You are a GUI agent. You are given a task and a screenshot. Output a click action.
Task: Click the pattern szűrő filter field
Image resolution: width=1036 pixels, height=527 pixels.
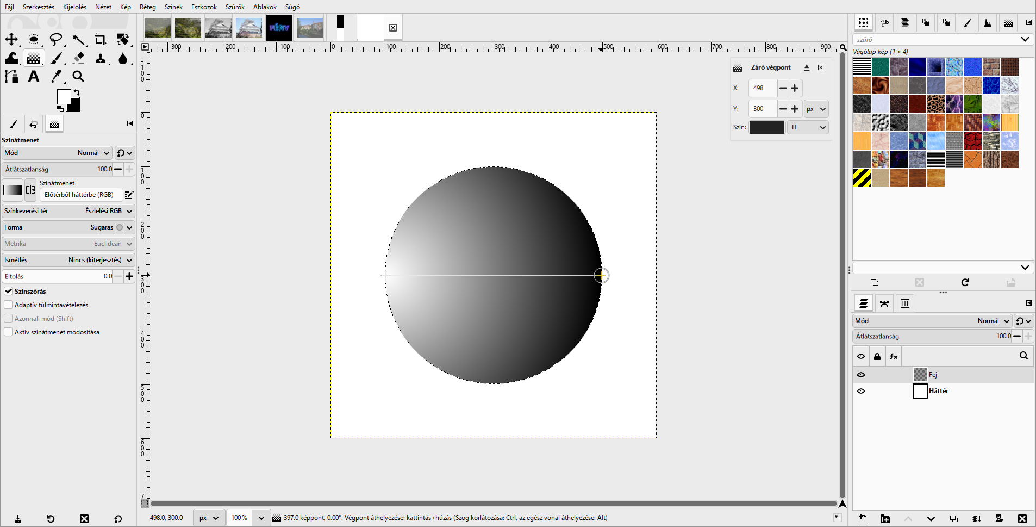943,40
